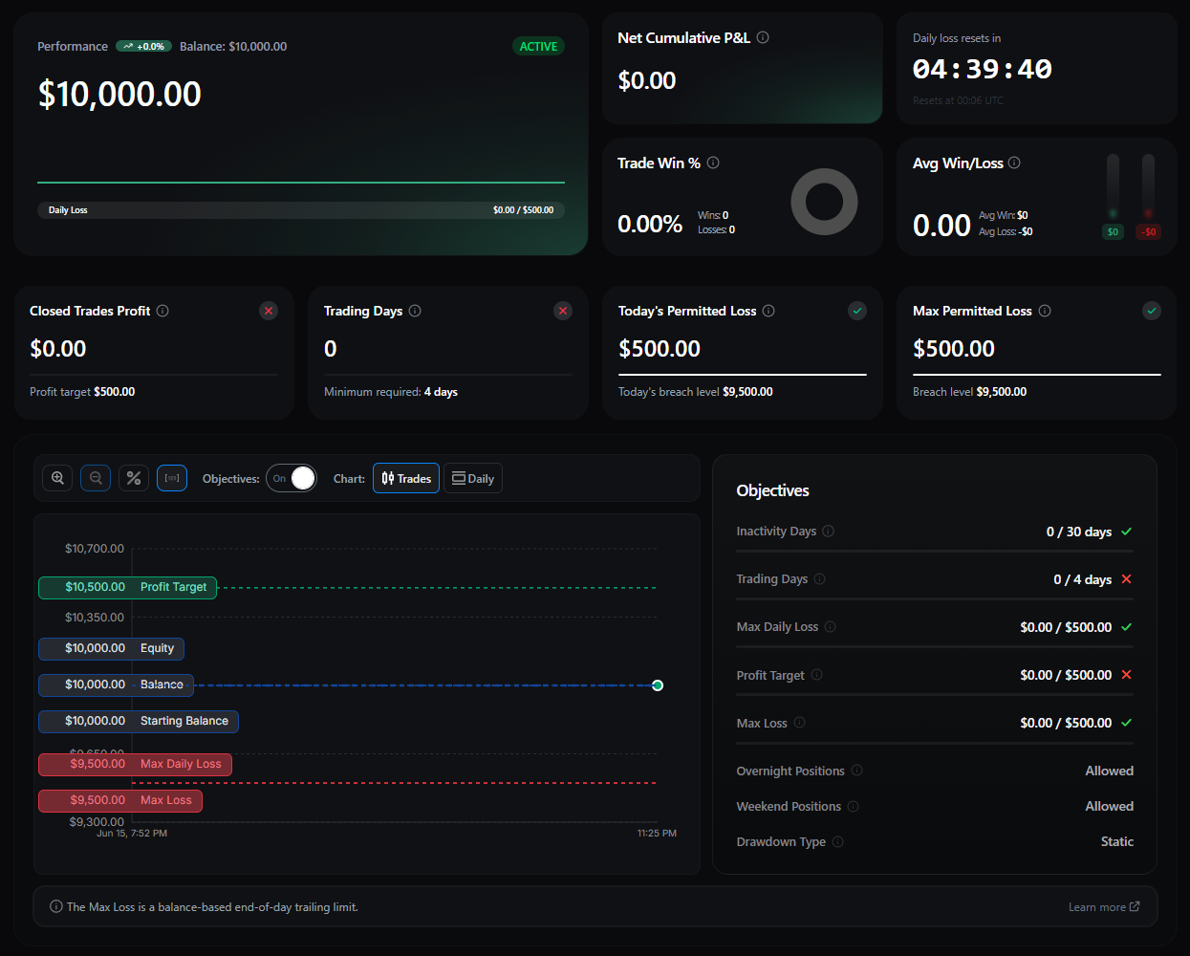Click info icon next to Max Daily Loss objective

click(x=831, y=626)
